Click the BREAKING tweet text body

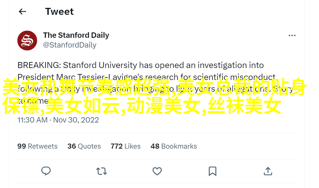[156, 83]
